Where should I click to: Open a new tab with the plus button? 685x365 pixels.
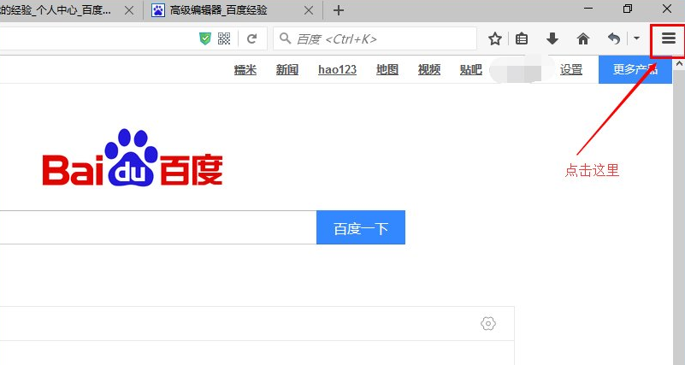[339, 10]
